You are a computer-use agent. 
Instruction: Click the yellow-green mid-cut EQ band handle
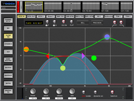tap(63, 68)
